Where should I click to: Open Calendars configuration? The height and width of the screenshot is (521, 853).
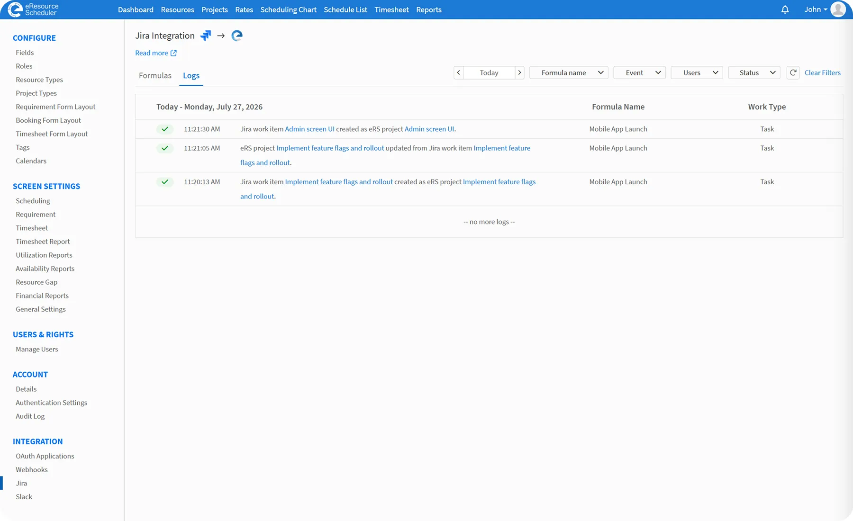pyautogui.click(x=31, y=161)
